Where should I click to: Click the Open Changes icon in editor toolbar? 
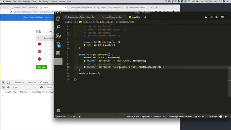coord(211,17)
